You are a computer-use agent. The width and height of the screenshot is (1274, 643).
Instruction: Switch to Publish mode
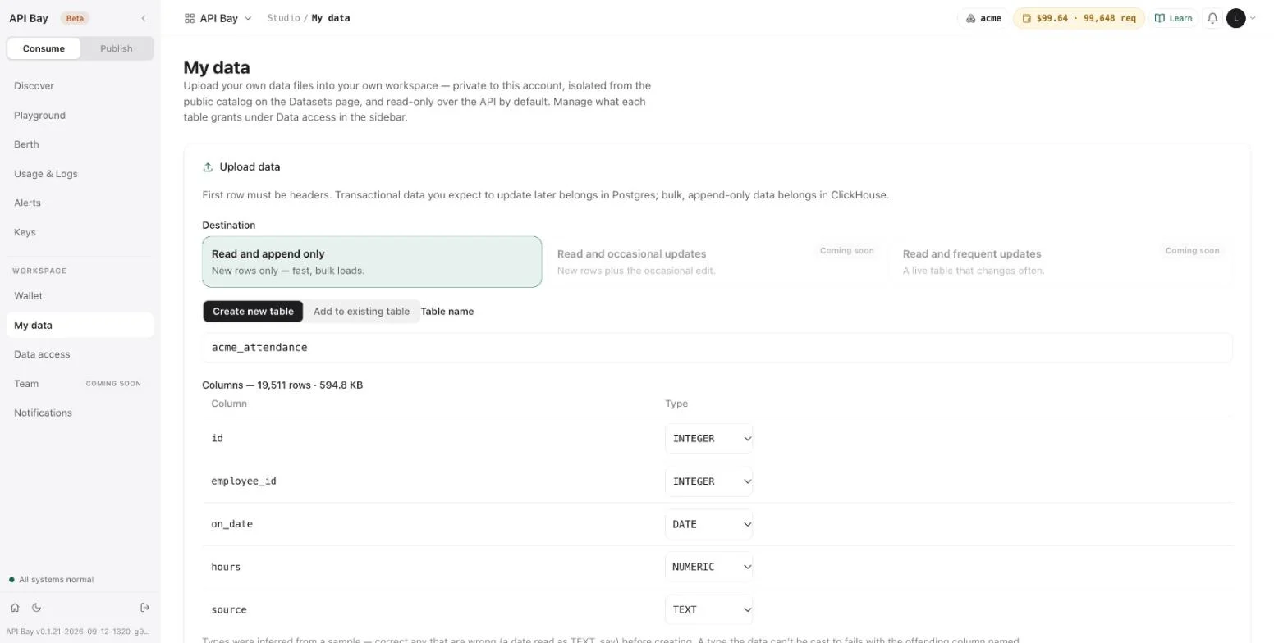click(x=117, y=48)
